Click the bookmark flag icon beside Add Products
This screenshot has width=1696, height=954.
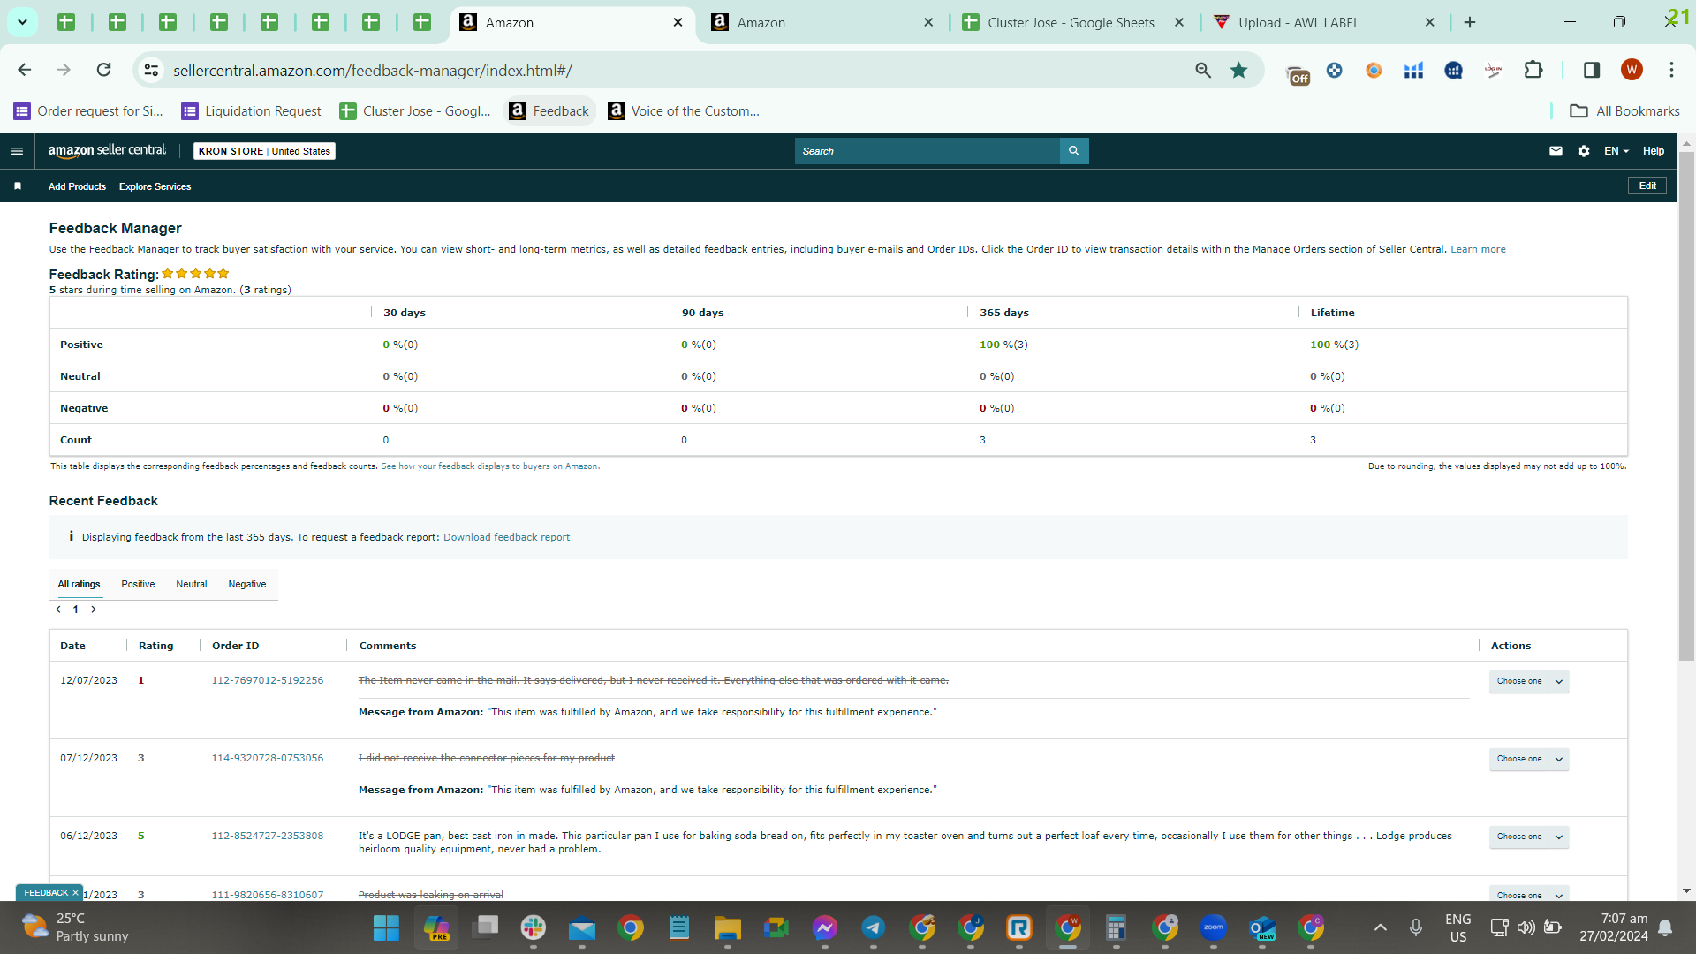tap(18, 186)
